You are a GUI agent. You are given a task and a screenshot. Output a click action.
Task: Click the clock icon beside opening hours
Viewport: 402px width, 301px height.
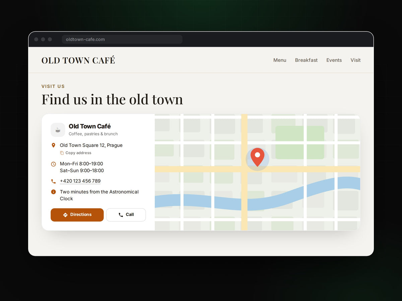53,164
